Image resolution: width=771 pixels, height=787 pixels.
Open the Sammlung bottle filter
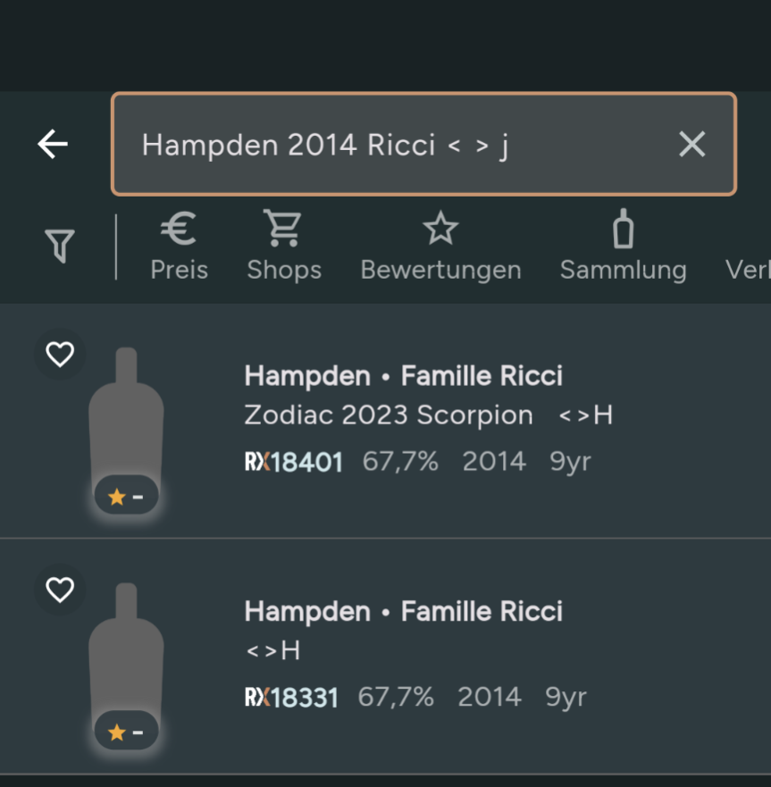coord(623,230)
